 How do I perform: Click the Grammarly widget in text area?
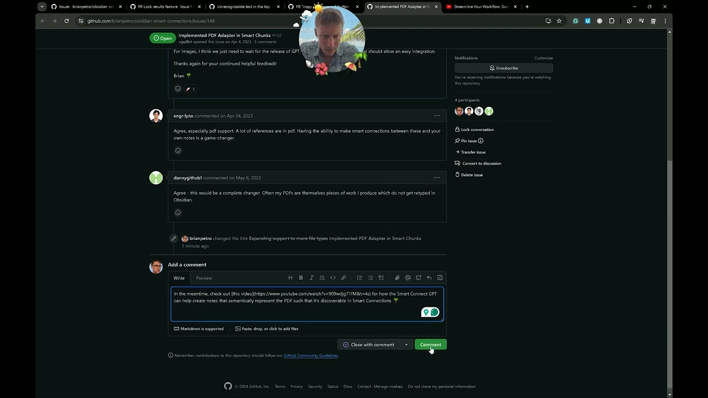tap(430, 312)
